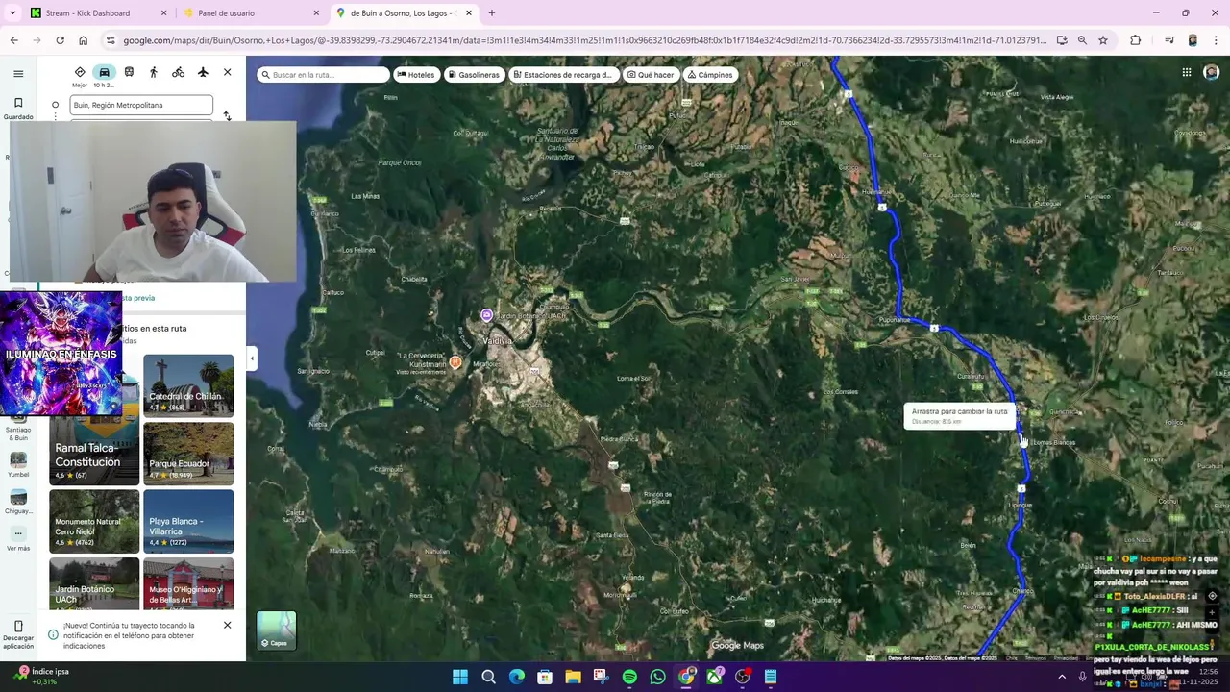Launch Spotify from the taskbar
This screenshot has height=692, width=1230.
(x=629, y=677)
